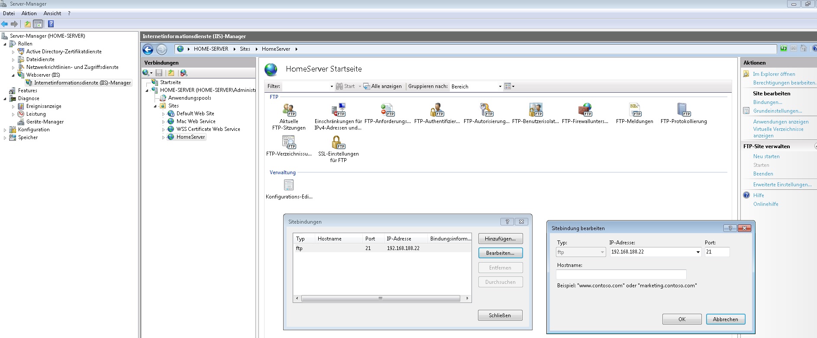Collapse the Diagnose tree node

pyautogui.click(x=5, y=98)
